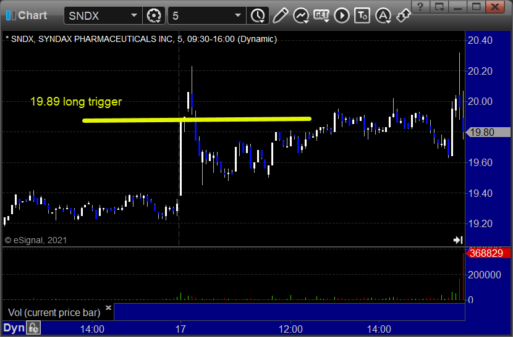The height and width of the screenshot is (337, 513).
Task: Click the second 14:00 label after 12:00
Action: pyautogui.click(x=379, y=329)
